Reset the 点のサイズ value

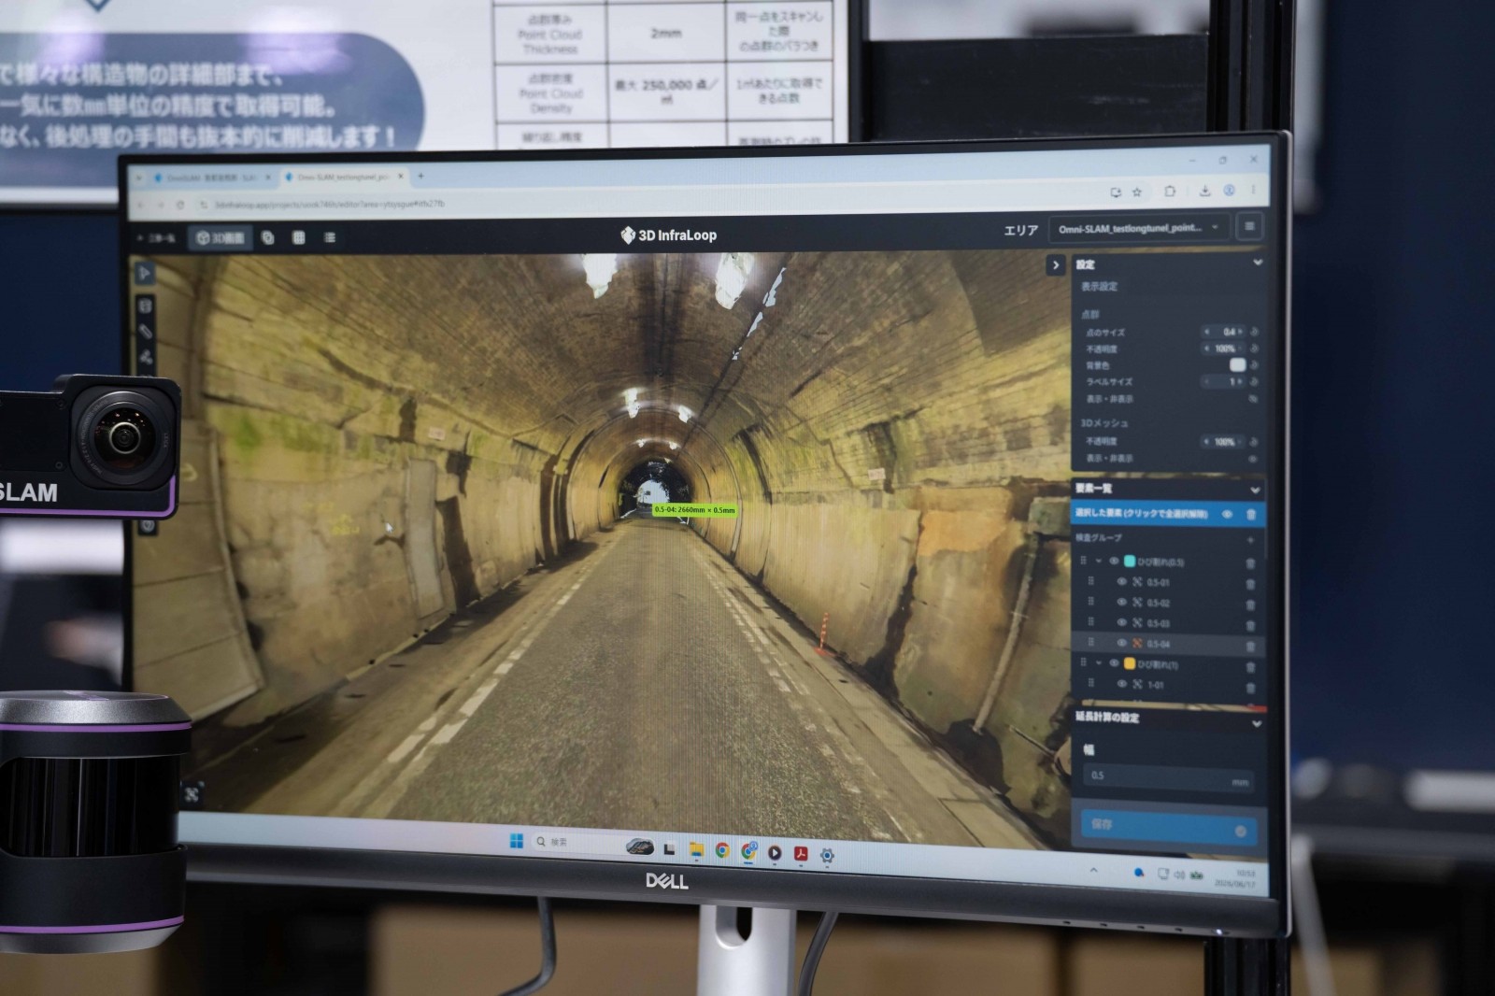point(1254,332)
